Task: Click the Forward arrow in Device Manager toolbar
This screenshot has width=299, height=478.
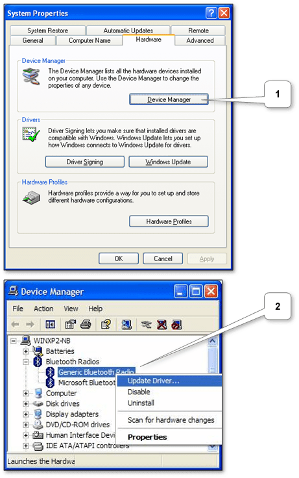Action: coord(30,324)
